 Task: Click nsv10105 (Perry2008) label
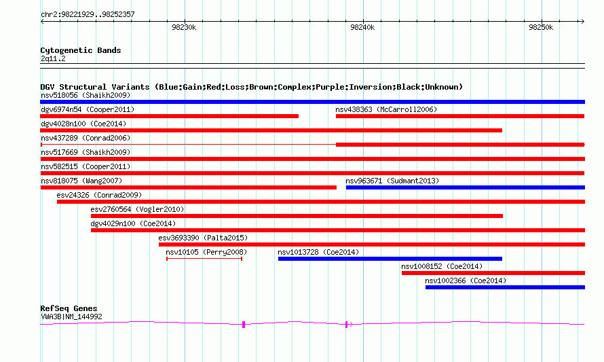click(206, 252)
